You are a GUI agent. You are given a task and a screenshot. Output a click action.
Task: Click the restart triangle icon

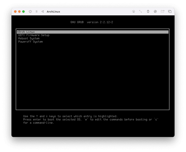(x=43, y=11)
